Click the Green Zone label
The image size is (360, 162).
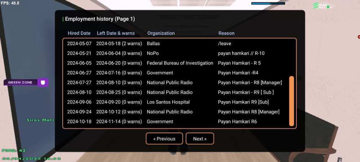[20, 82]
